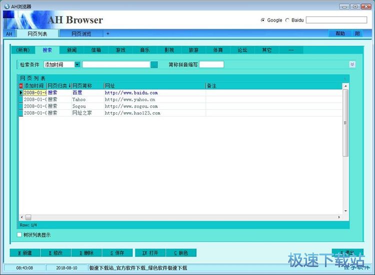Switch to the 网页列表 tab
The image size is (375, 275).
pyautogui.click(x=37, y=34)
